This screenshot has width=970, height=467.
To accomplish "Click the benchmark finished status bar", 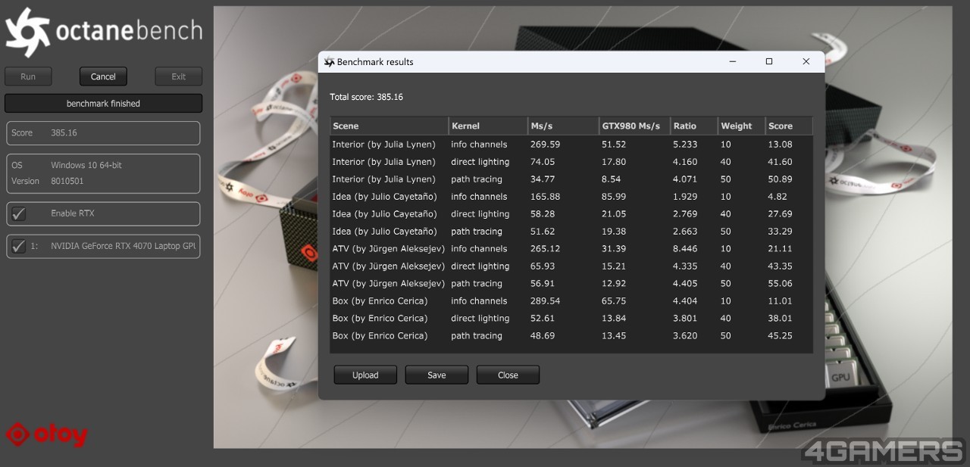I will pyautogui.click(x=103, y=103).
